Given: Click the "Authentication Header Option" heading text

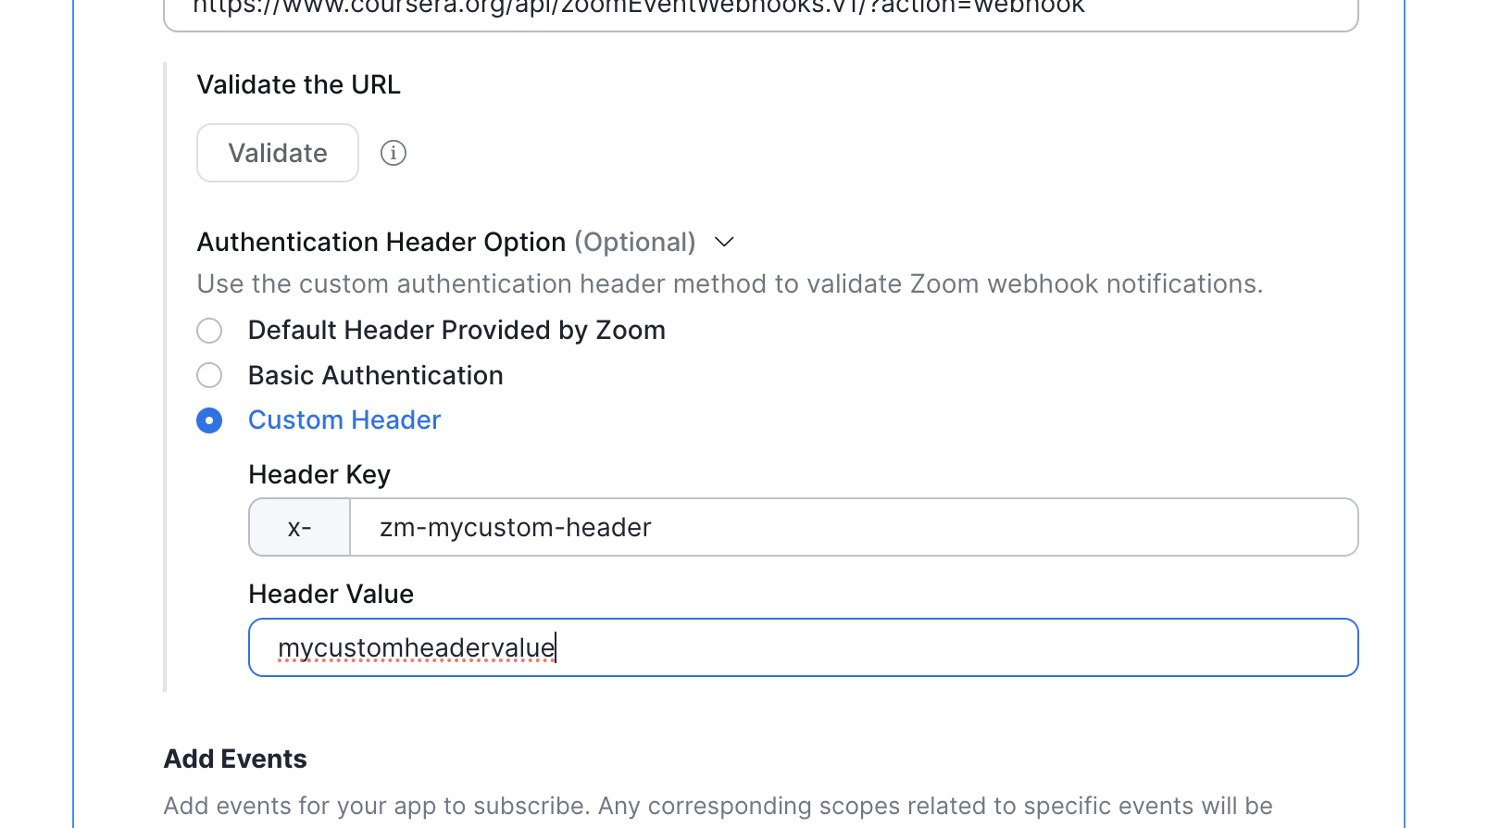Looking at the screenshot, I should point(381,242).
